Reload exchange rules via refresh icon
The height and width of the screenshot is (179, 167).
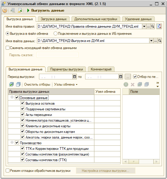159,26
